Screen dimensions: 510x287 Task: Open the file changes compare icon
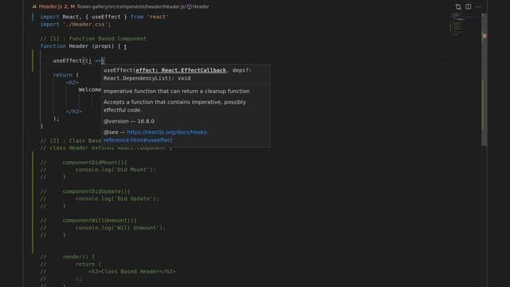pos(458,7)
